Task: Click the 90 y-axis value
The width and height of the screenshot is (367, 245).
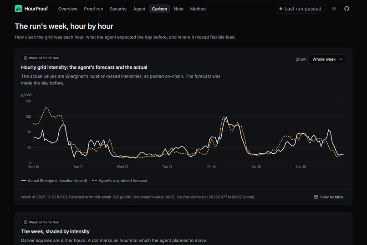Action: pos(29,132)
